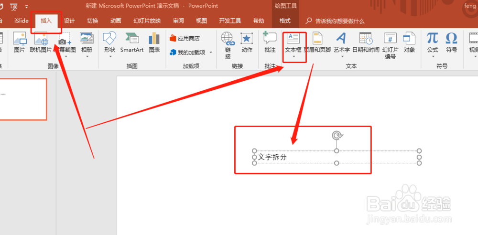Add a 批注 comment

270,42
